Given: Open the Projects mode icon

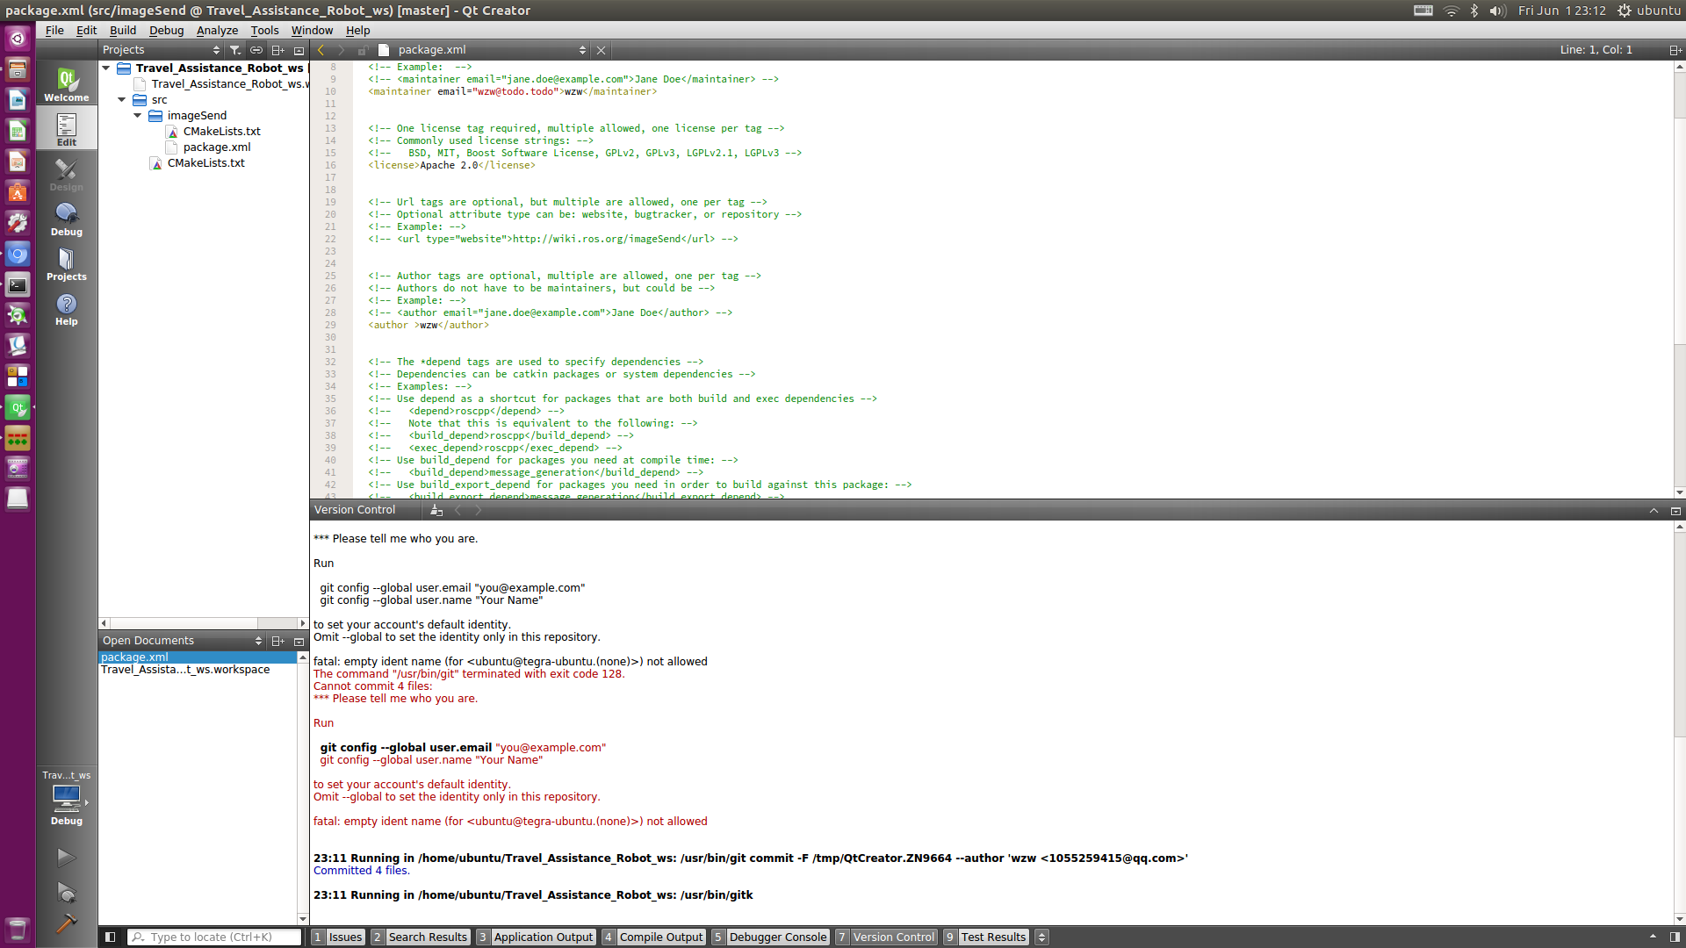Looking at the screenshot, I should click(66, 264).
